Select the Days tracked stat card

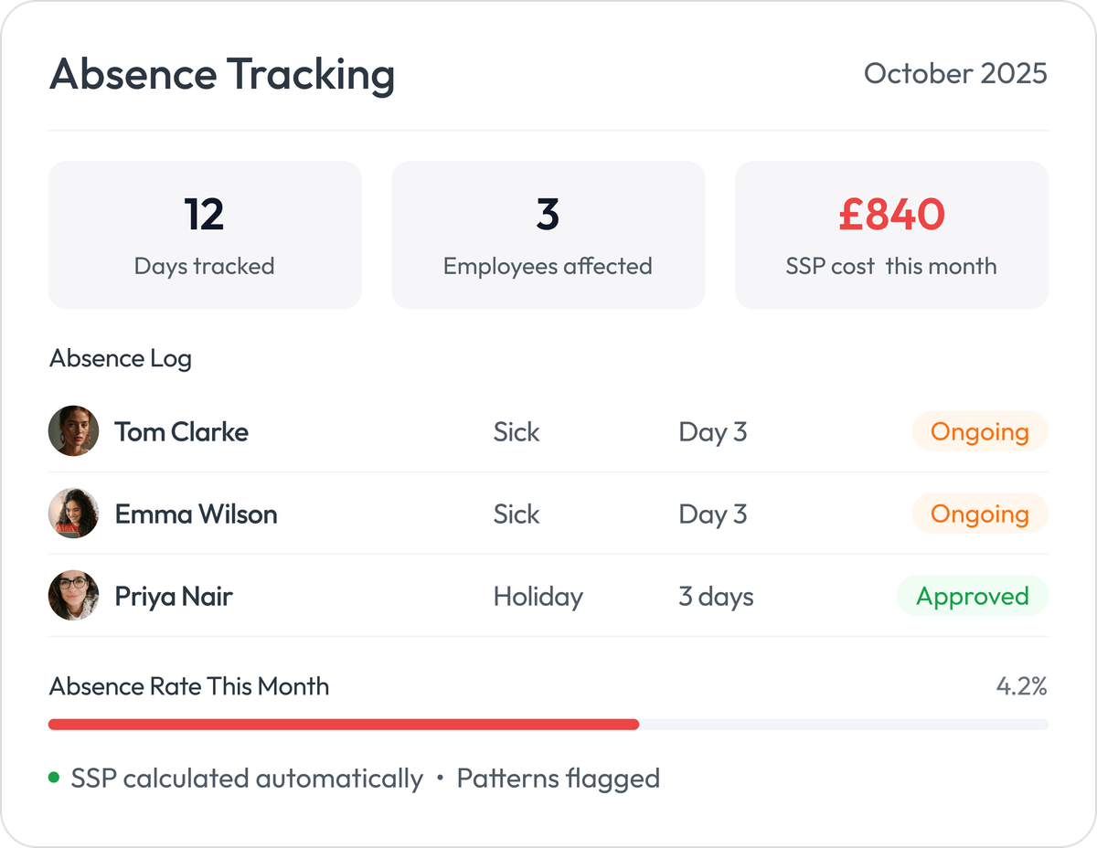pos(205,234)
